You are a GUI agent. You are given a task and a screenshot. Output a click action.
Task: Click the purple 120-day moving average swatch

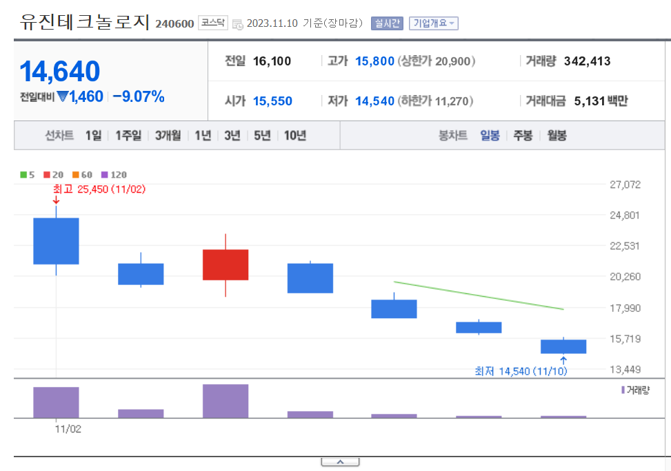click(x=104, y=174)
